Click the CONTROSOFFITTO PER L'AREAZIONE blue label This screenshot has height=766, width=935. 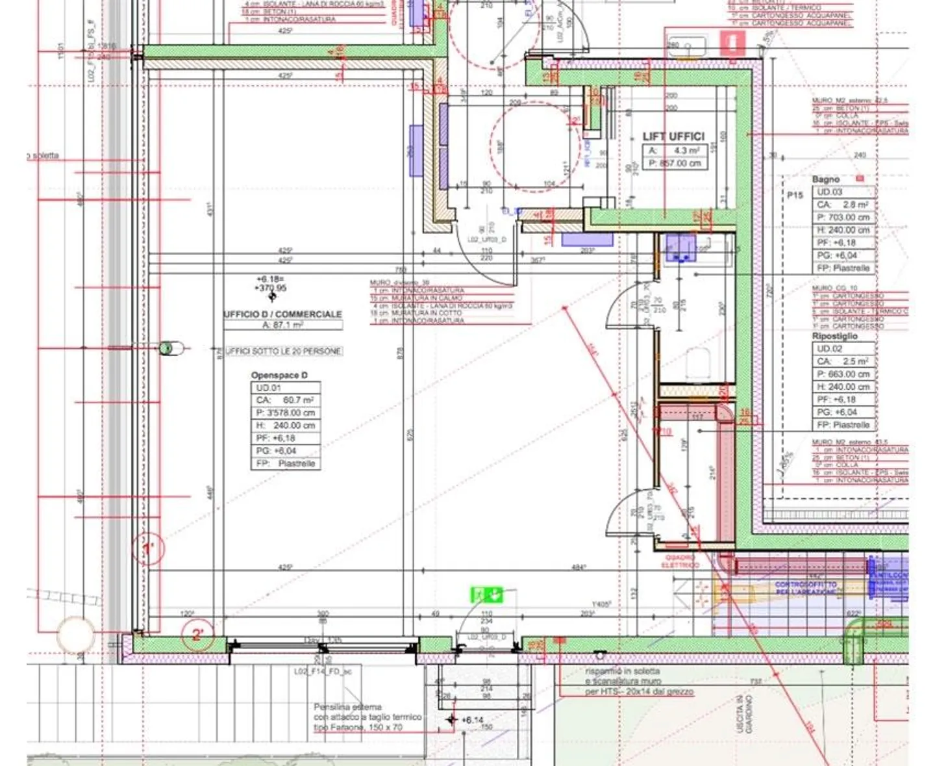coord(807,589)
